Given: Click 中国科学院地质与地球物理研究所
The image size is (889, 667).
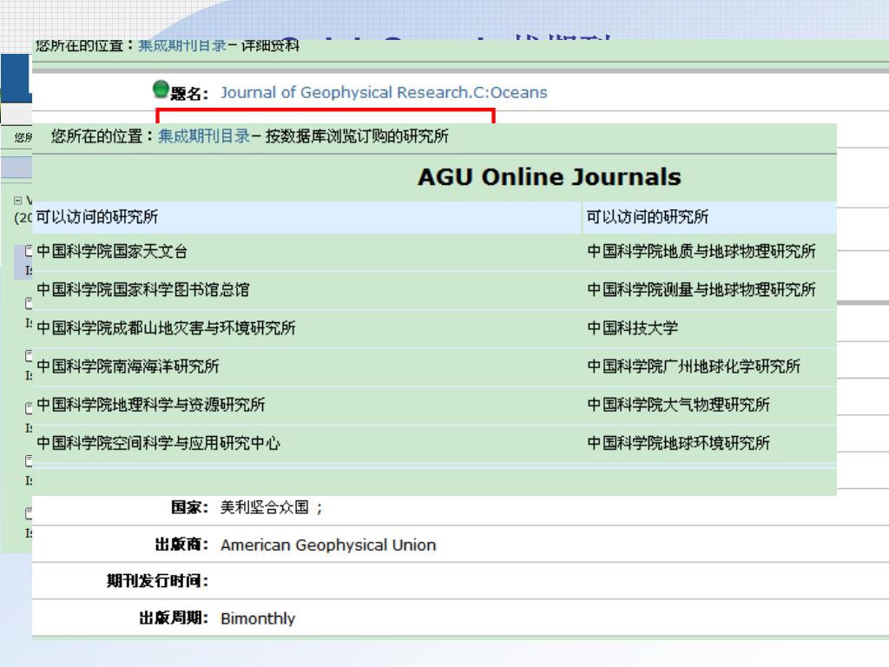Looking at the screenshot, I should click(701, 251).
